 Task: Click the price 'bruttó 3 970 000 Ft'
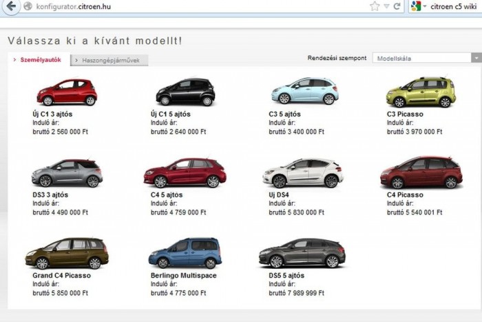415,132
